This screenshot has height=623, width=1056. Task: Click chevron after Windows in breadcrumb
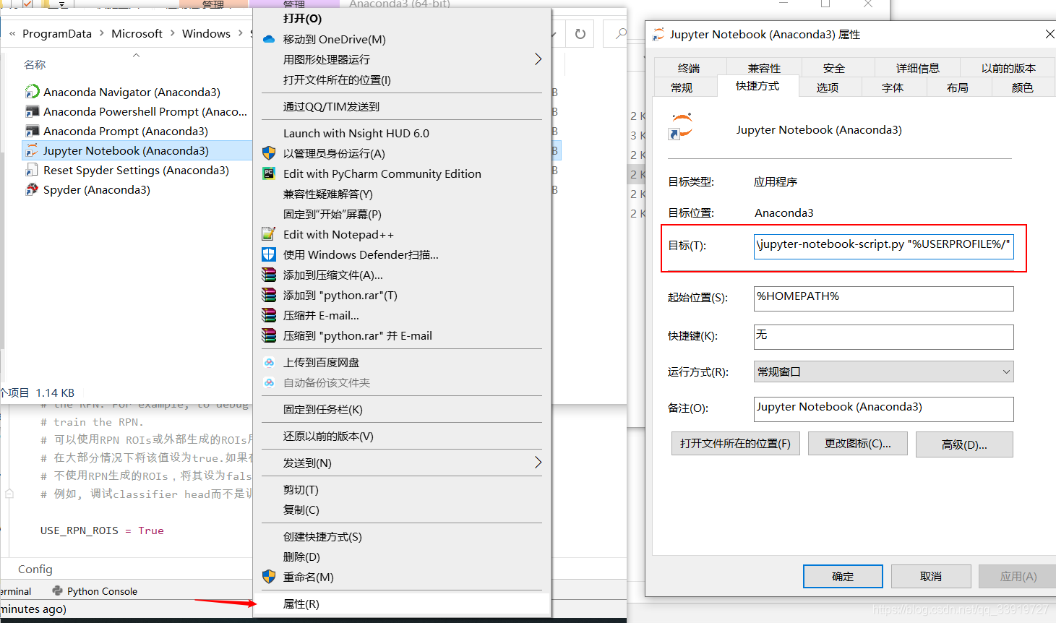coord(240,33)
